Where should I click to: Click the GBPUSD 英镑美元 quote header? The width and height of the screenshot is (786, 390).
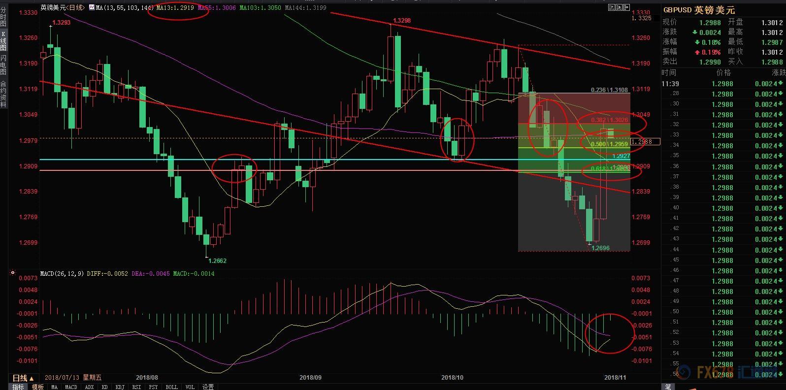pos(699,10)
